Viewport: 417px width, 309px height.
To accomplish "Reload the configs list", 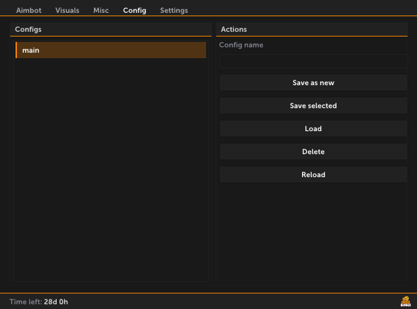I will pyautogui.click(x=314, y=174).
